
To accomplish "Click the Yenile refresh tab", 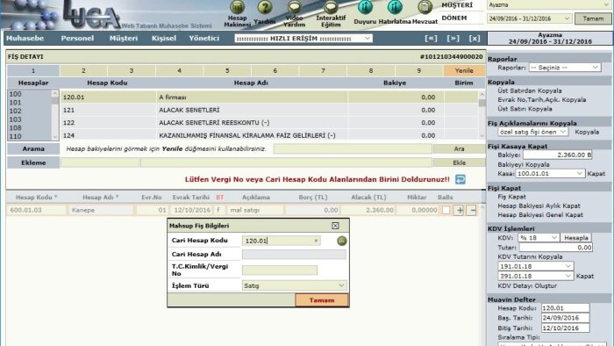I will 464,71.
